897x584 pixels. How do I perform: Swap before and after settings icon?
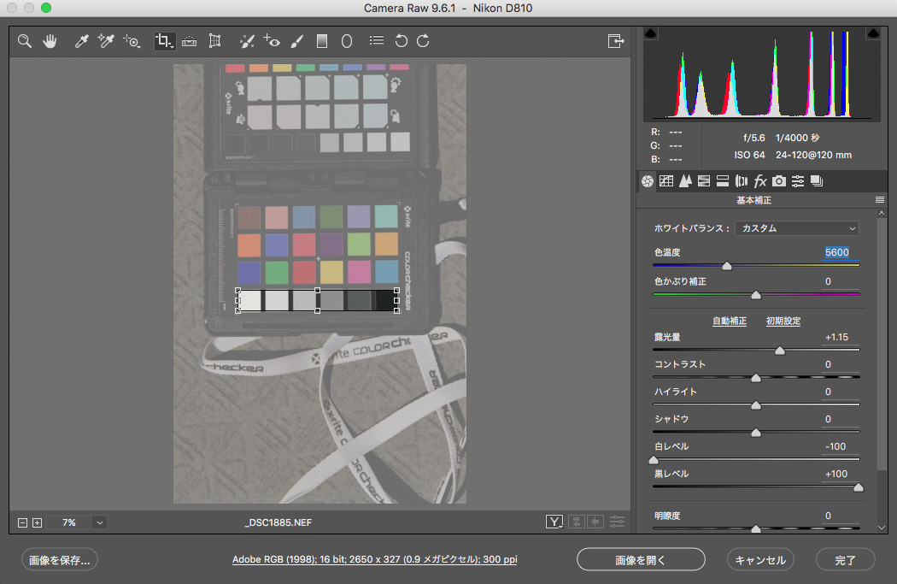(576, 522)
